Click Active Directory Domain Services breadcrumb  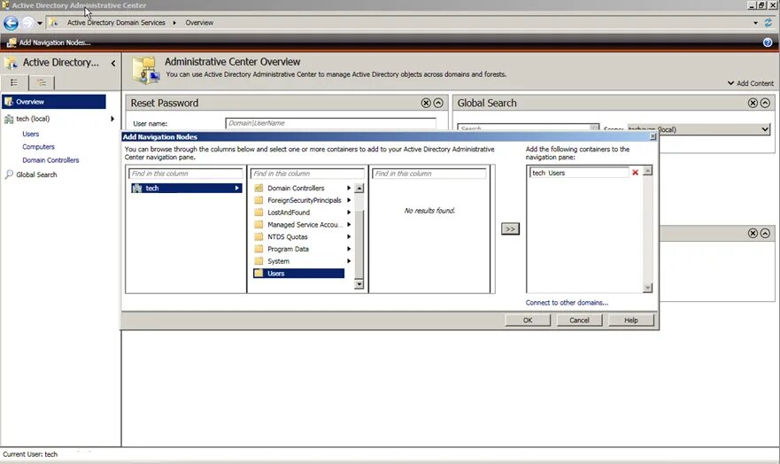[116, 23]
